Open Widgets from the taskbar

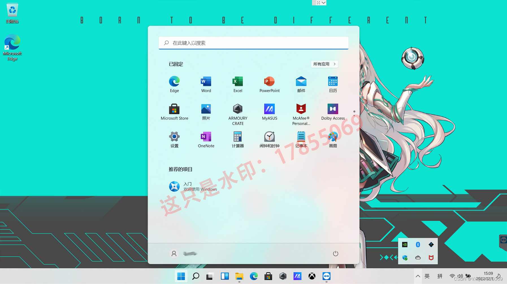click(225, 276)
